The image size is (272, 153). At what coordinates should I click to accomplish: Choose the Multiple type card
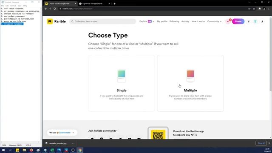190,83
